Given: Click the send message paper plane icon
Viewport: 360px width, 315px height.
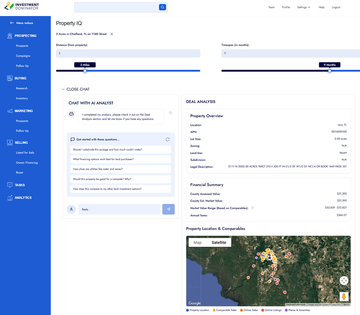Looking at the screenshot, I should 168,209.
